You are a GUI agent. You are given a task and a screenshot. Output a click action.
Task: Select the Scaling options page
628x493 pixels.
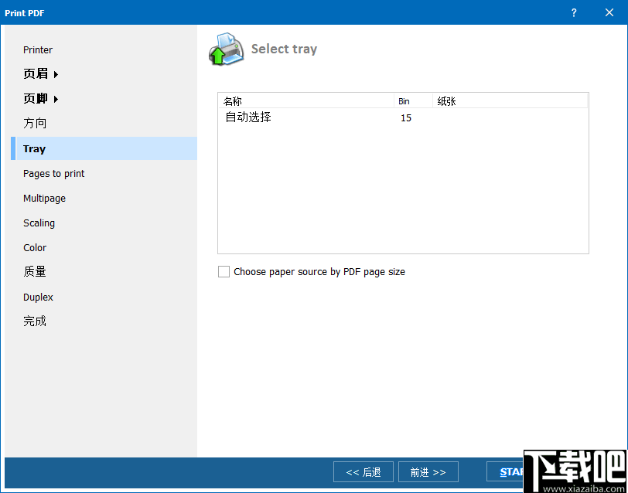coord(39,223)
